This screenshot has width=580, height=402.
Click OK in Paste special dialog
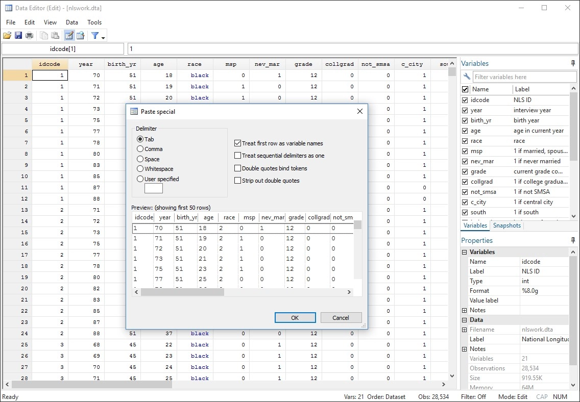(295, 317)
